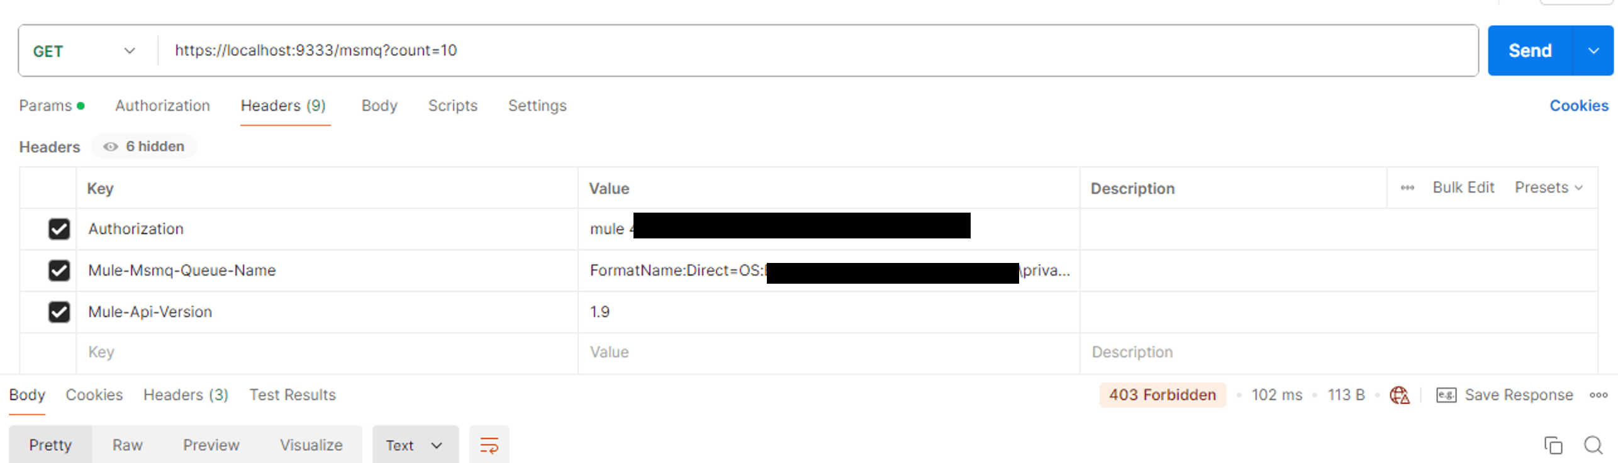This screenshot has height=463, width=1618.
Task: Show the 6 hidden headers
Action: pos(143,146)
